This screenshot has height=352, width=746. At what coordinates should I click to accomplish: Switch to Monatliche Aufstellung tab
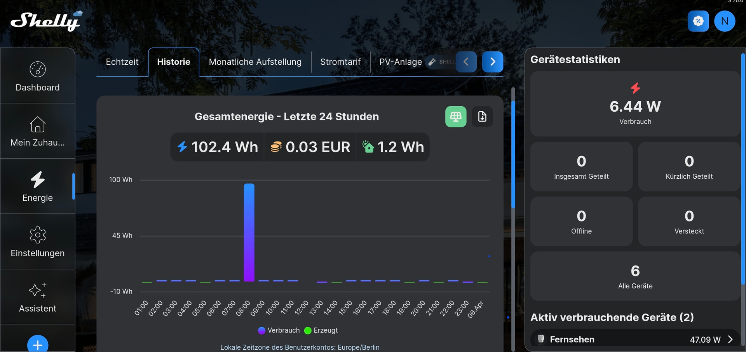point(255,62)
